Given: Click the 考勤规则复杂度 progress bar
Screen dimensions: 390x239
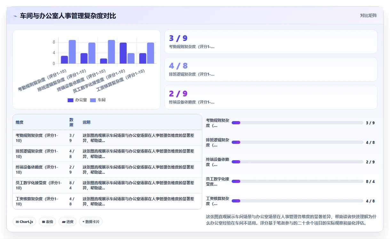Looking at the screenshot, I should pos(297,123).
